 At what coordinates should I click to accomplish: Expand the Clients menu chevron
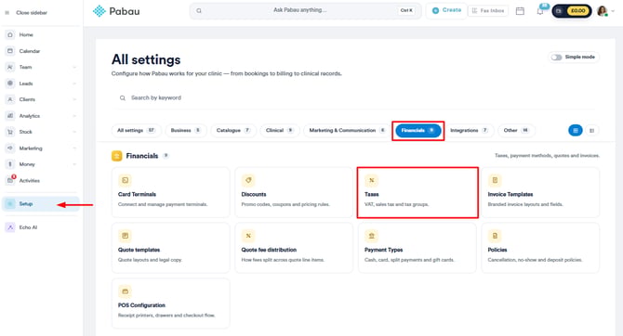tap(74, 99)
